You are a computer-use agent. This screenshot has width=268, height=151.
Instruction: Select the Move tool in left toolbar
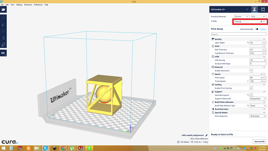click(x=3, y=18)
